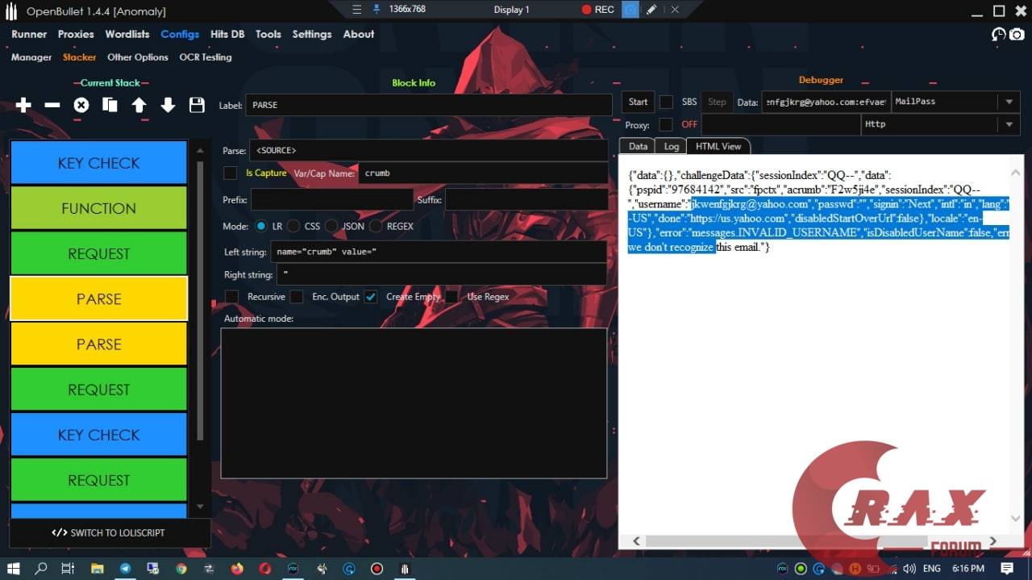Select the JSON parse mode

click(x=331, y=227)
